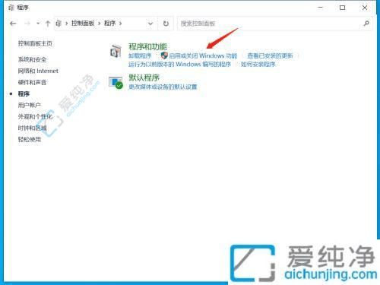The width and height of the screenshot is (380, 285).
Task: Open 查看已安装的更新
Action: 270,55
